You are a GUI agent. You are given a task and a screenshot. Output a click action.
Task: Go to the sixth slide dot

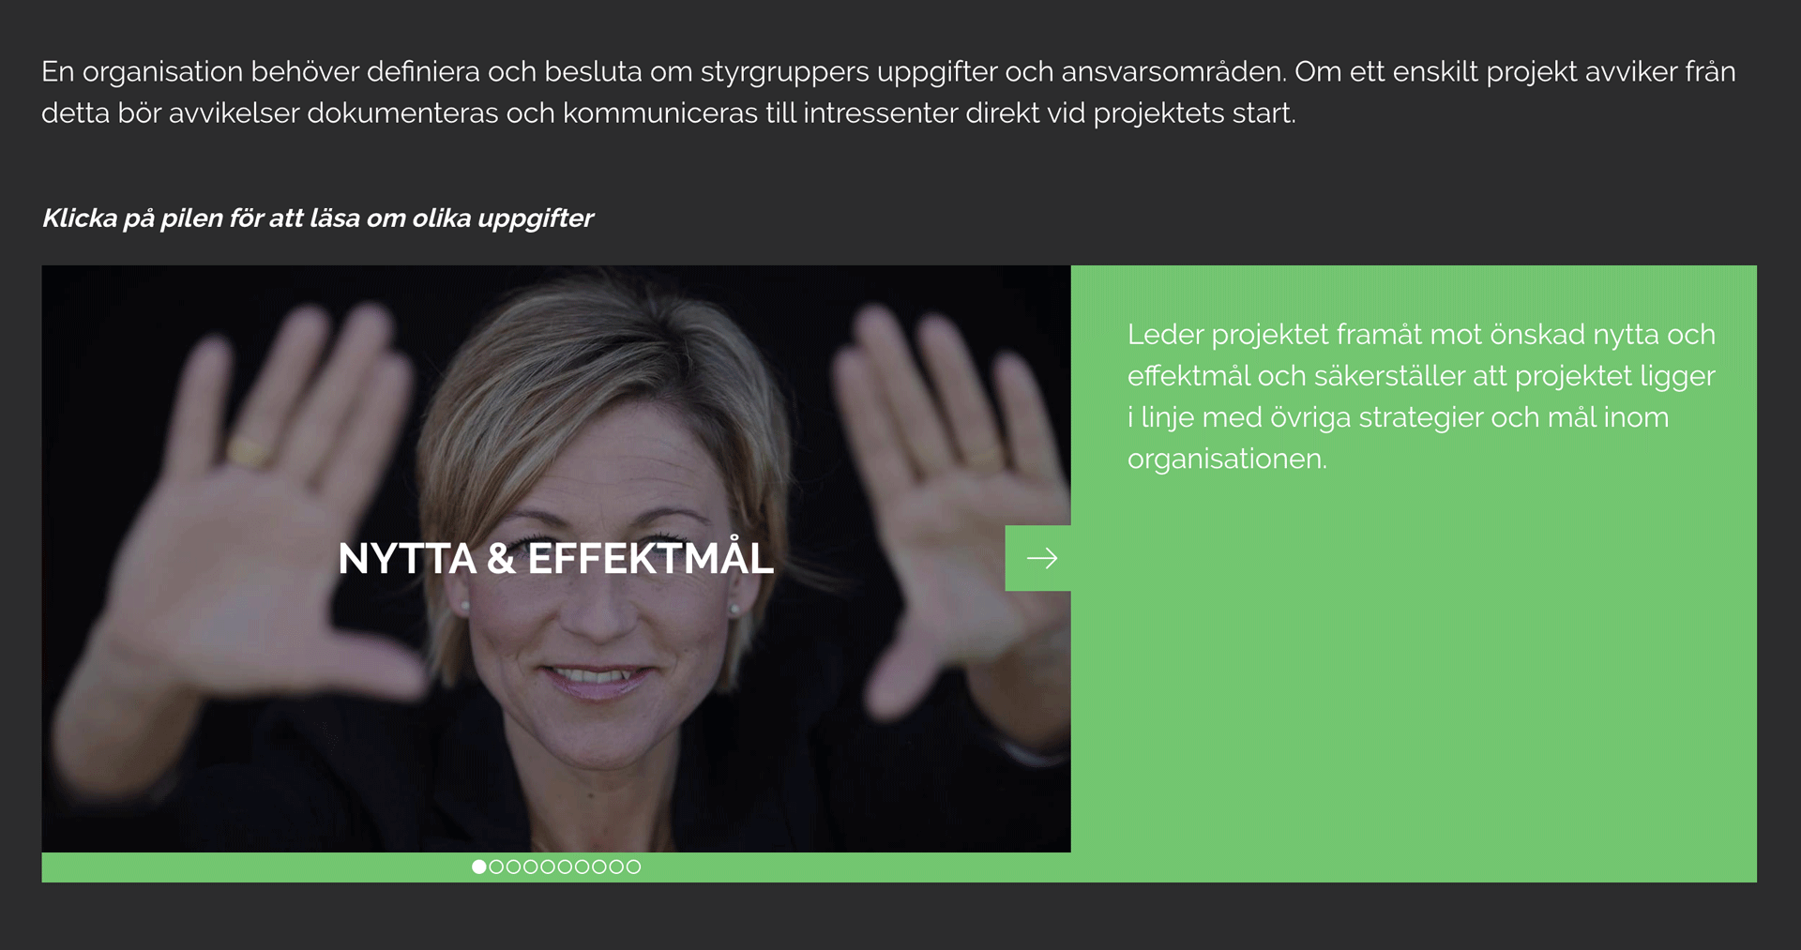pos(565,867)
